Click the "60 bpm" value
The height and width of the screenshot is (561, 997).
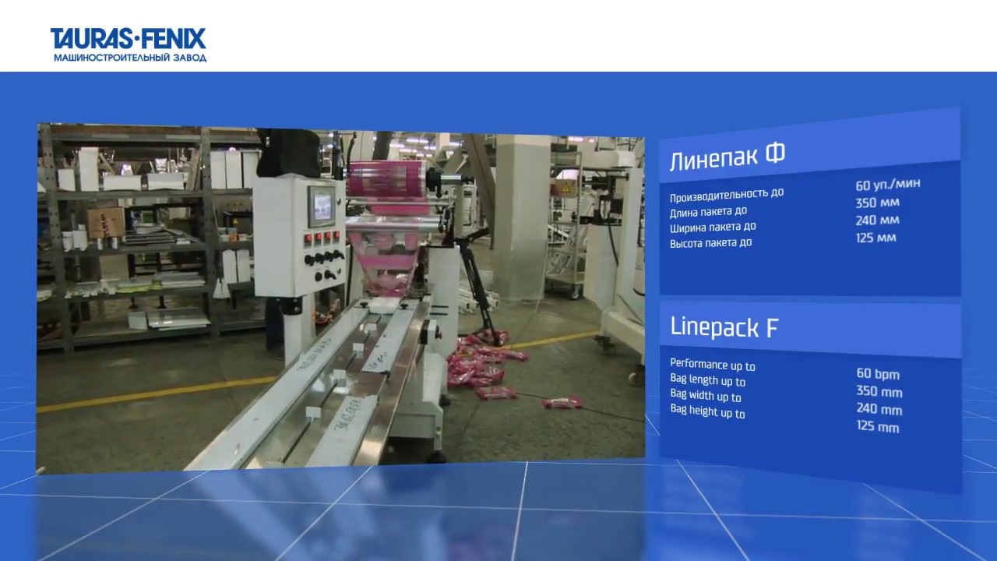point(879,373)
